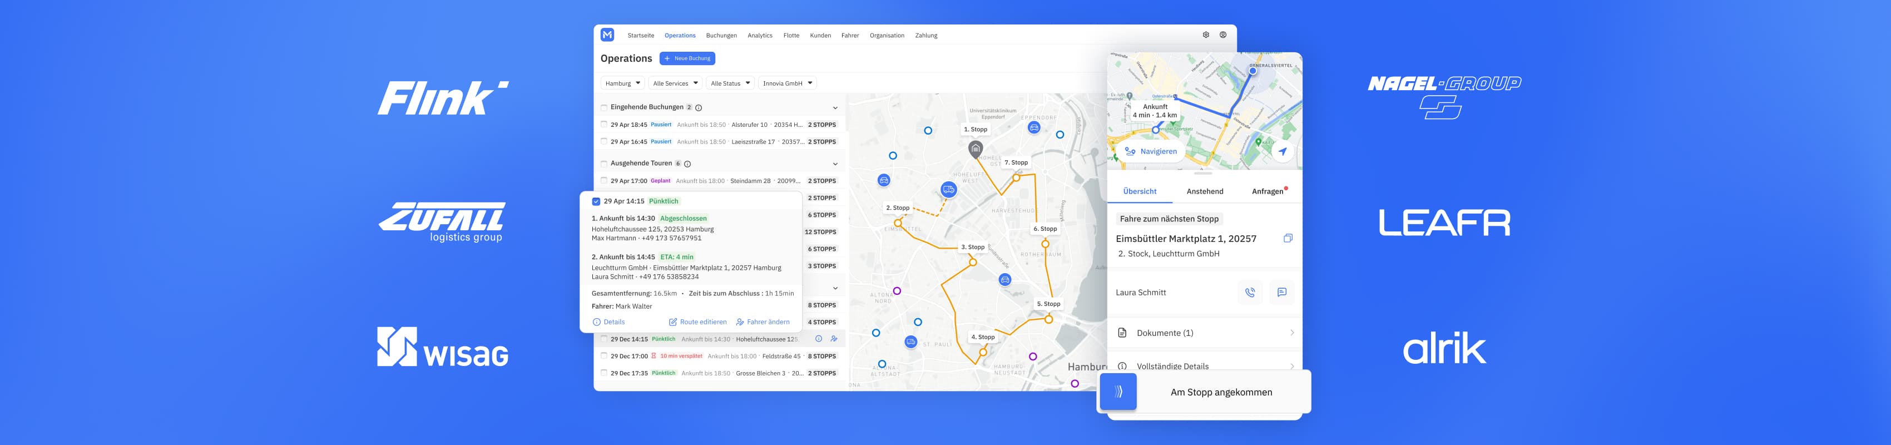Collapse the Ausgehende Touren section
The width and height of the screenshot is (1891, 445).
pyautogui.click(x=835, y=164)
